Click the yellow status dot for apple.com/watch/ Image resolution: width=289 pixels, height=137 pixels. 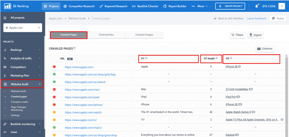[54, 112]
